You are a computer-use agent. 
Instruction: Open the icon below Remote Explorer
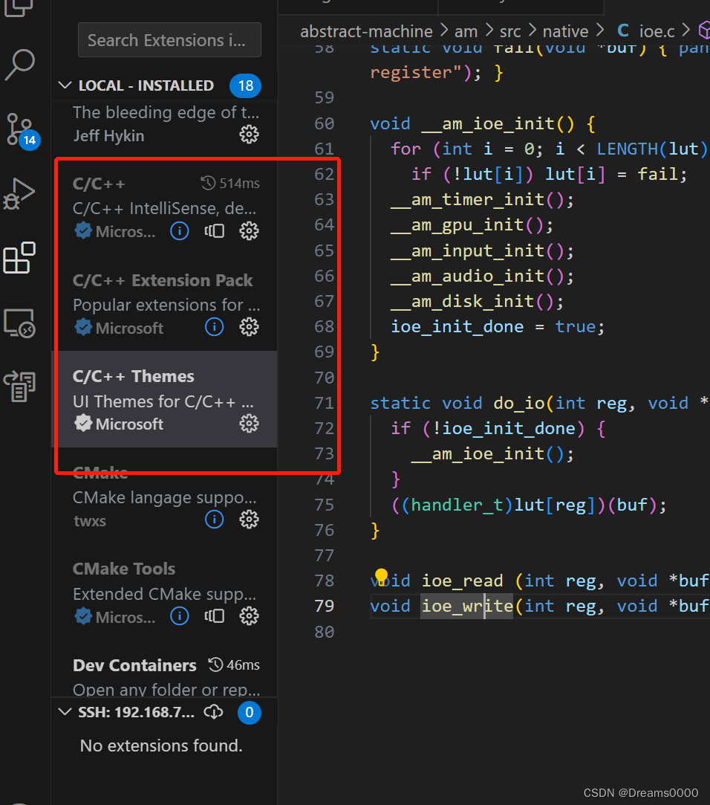pos(19,386)
